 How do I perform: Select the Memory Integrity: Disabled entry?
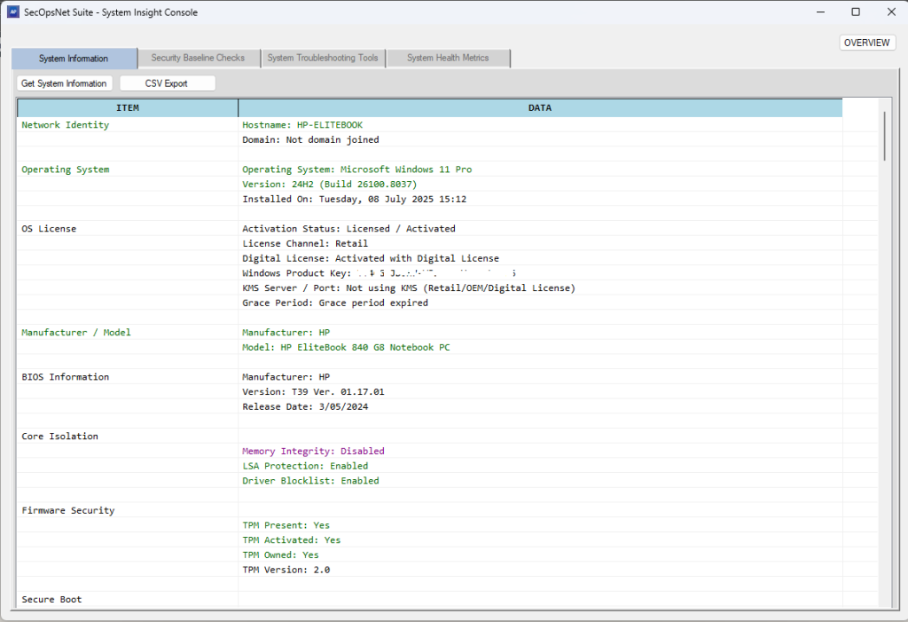coord(313,451)
